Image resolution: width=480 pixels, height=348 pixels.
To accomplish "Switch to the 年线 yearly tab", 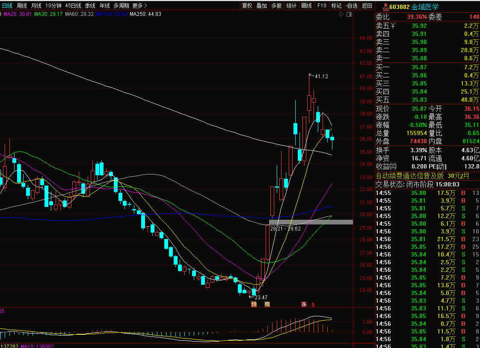I will pos(105,6).
